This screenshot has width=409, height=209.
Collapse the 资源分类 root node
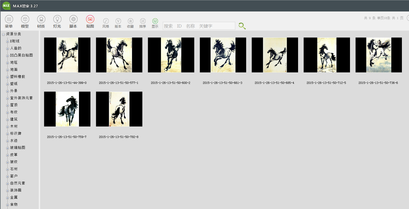click(x=4, y=34)
